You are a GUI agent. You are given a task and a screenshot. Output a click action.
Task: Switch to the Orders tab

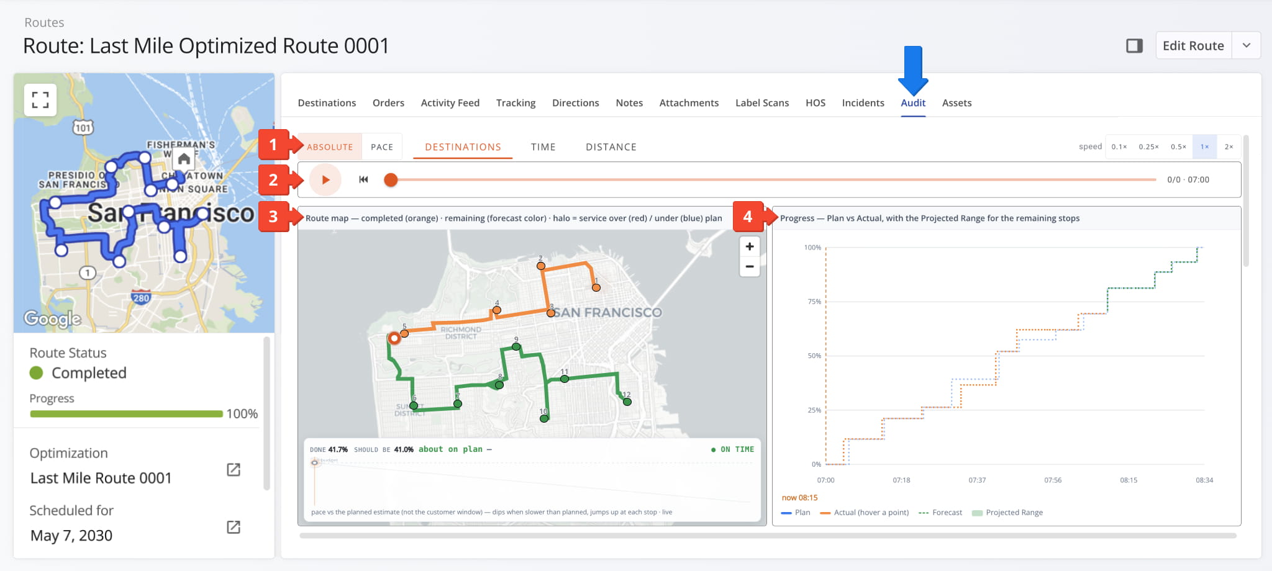point(388,103)
